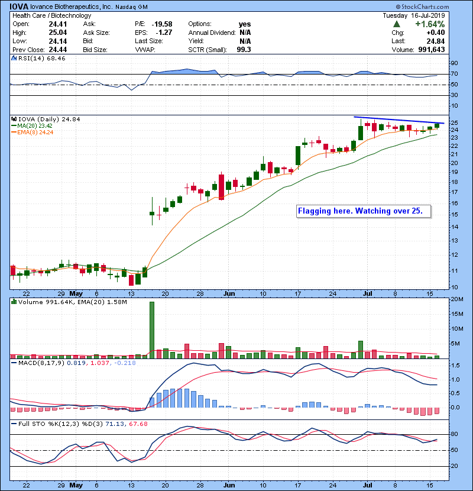Click the candlestick icon beside IOVA (Daily)
Viewport: 473px width, 491px height.
coord(14,119)
